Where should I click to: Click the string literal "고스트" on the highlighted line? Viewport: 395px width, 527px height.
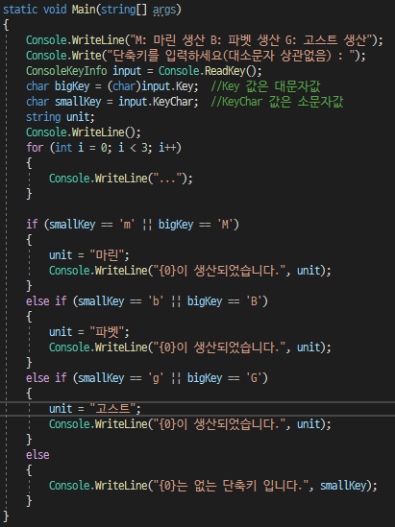112,409
